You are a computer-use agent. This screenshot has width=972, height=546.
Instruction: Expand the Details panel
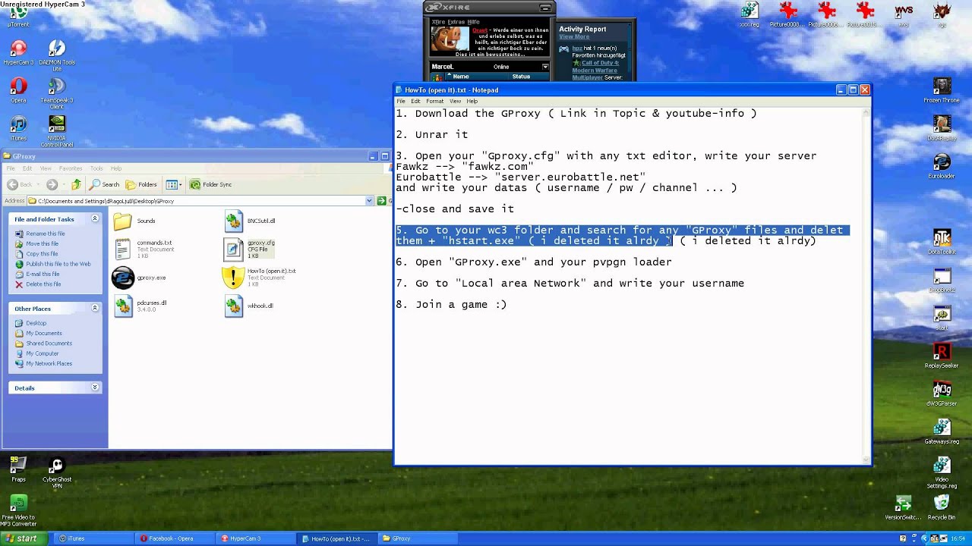[x=95, y=388]
